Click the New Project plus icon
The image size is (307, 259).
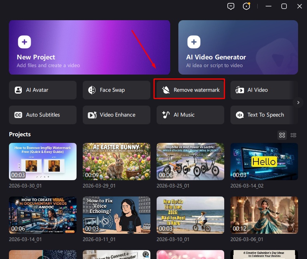(24, 42)
